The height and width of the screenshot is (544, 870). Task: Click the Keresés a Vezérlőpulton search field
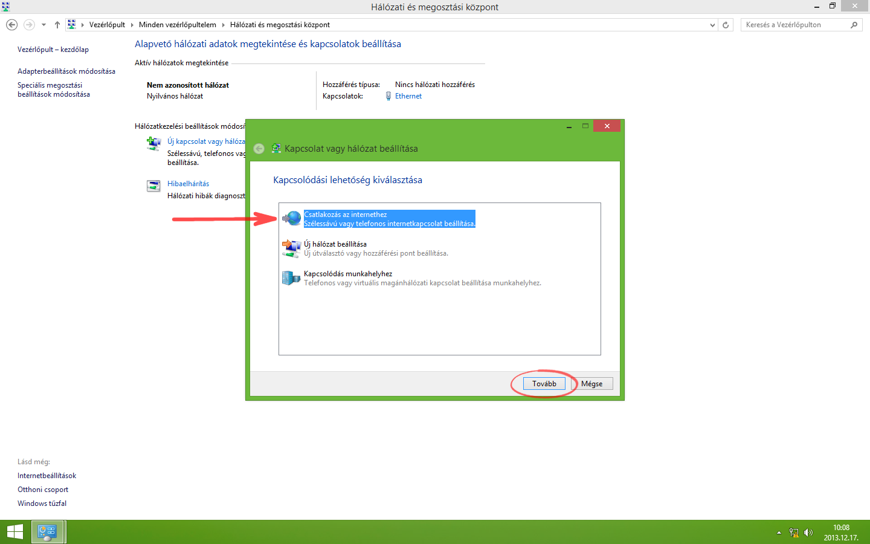[x=797, y=24]
